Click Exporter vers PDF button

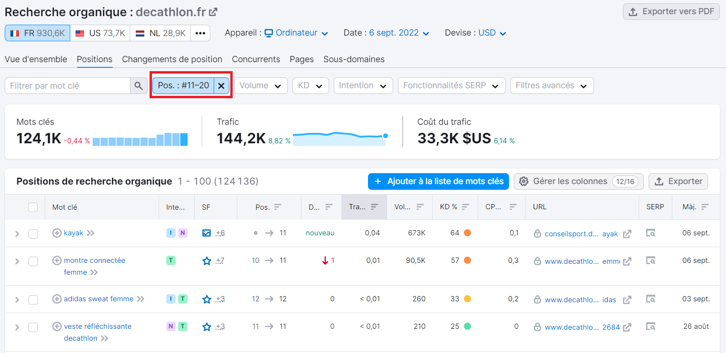pos(671,12)
